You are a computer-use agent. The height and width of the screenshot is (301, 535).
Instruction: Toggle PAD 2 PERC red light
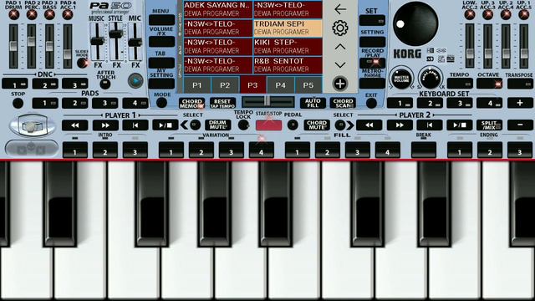tap(32, 15)
